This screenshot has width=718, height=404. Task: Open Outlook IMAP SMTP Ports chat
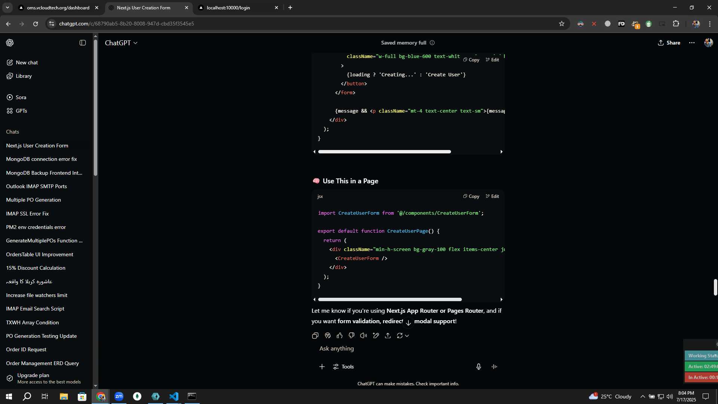(x=36, y=186)
